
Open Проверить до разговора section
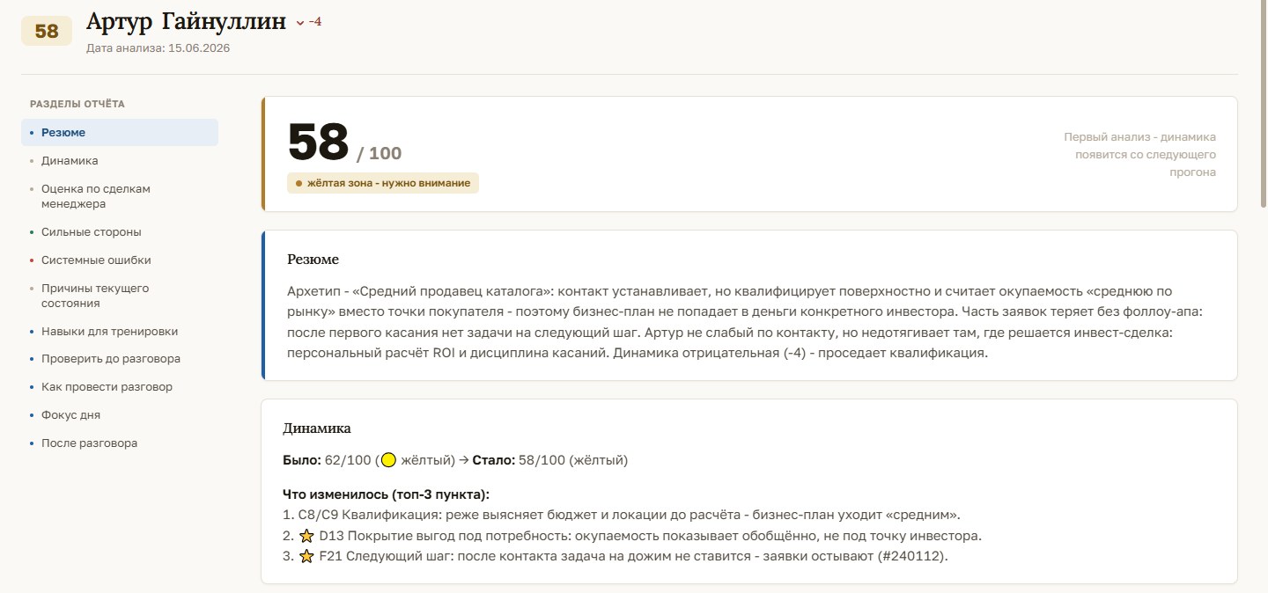pos(120,359)
